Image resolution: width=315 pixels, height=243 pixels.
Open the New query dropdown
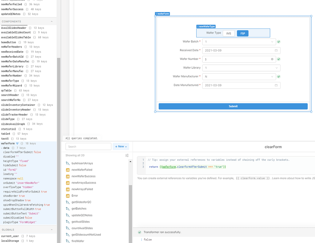121,146
